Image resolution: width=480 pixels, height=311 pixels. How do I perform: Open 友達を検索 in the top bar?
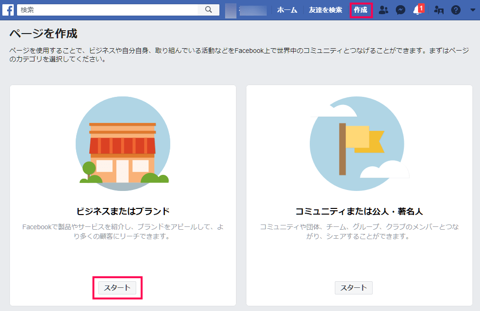point(325,10)
